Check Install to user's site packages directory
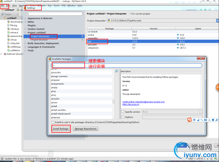Screen dimensions: 219x162 (x=53, y=122)
